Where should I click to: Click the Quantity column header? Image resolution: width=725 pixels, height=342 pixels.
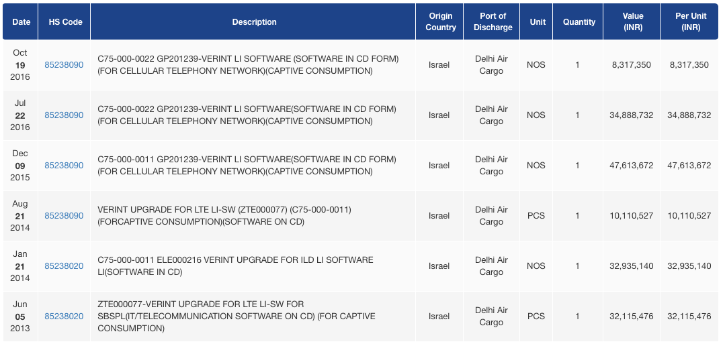coord(579,22)
